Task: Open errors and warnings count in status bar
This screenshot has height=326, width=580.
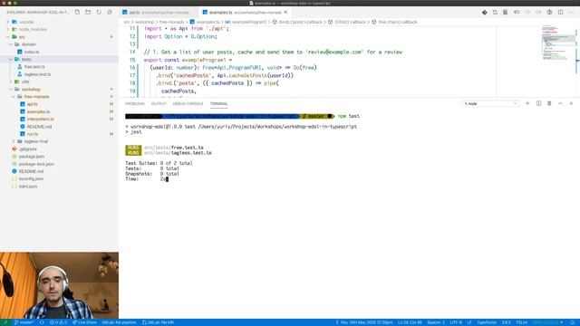Action: pyautogui.click(x=58, y=322)
